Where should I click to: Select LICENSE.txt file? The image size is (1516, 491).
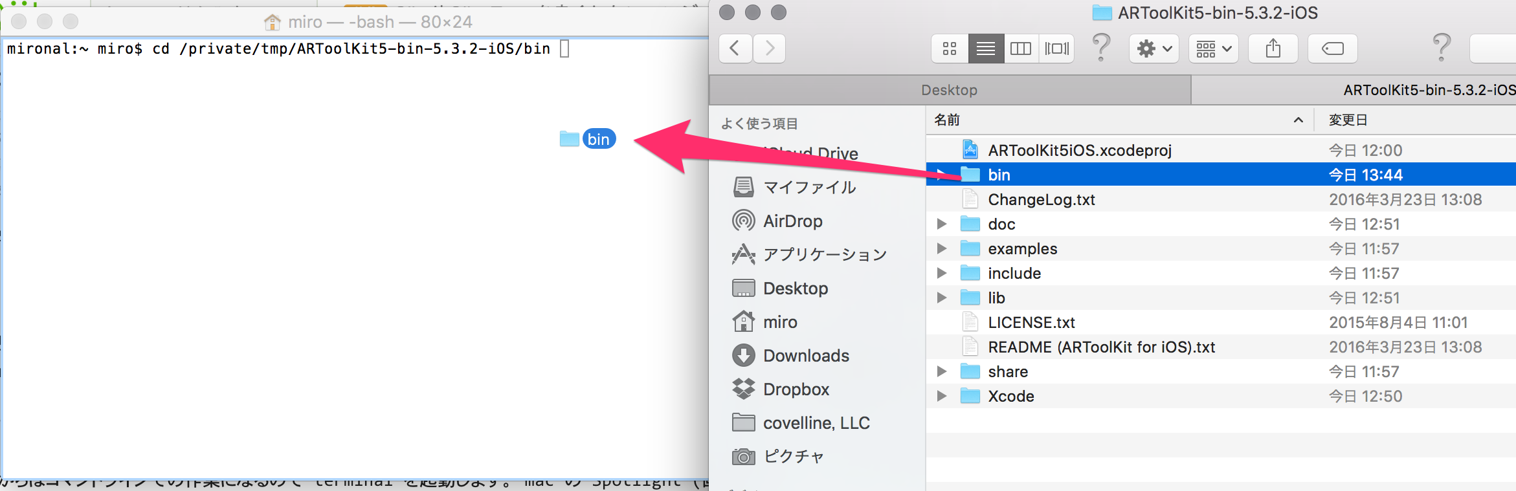click(1031, 323)
